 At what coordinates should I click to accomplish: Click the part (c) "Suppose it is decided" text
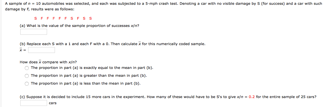[x=168, y=96]
